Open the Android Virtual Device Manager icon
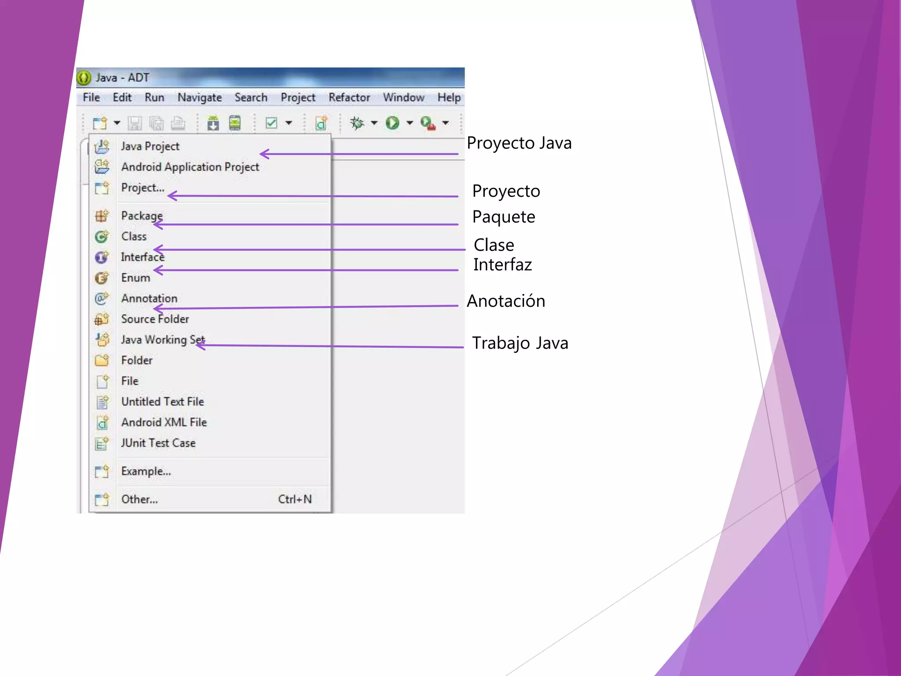The image size is (901, 676). (235, 123)
